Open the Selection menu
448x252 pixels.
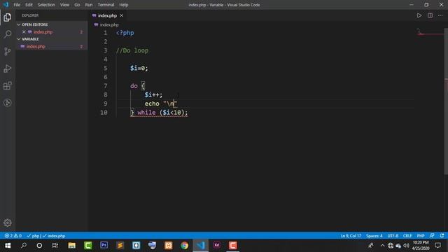[x=46, y=5]
